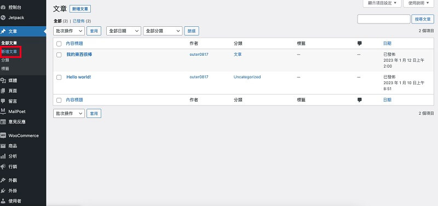The image size is (438, 206).
Task: Check the box for 我的東西很棒
Action: tap(59, 55)
